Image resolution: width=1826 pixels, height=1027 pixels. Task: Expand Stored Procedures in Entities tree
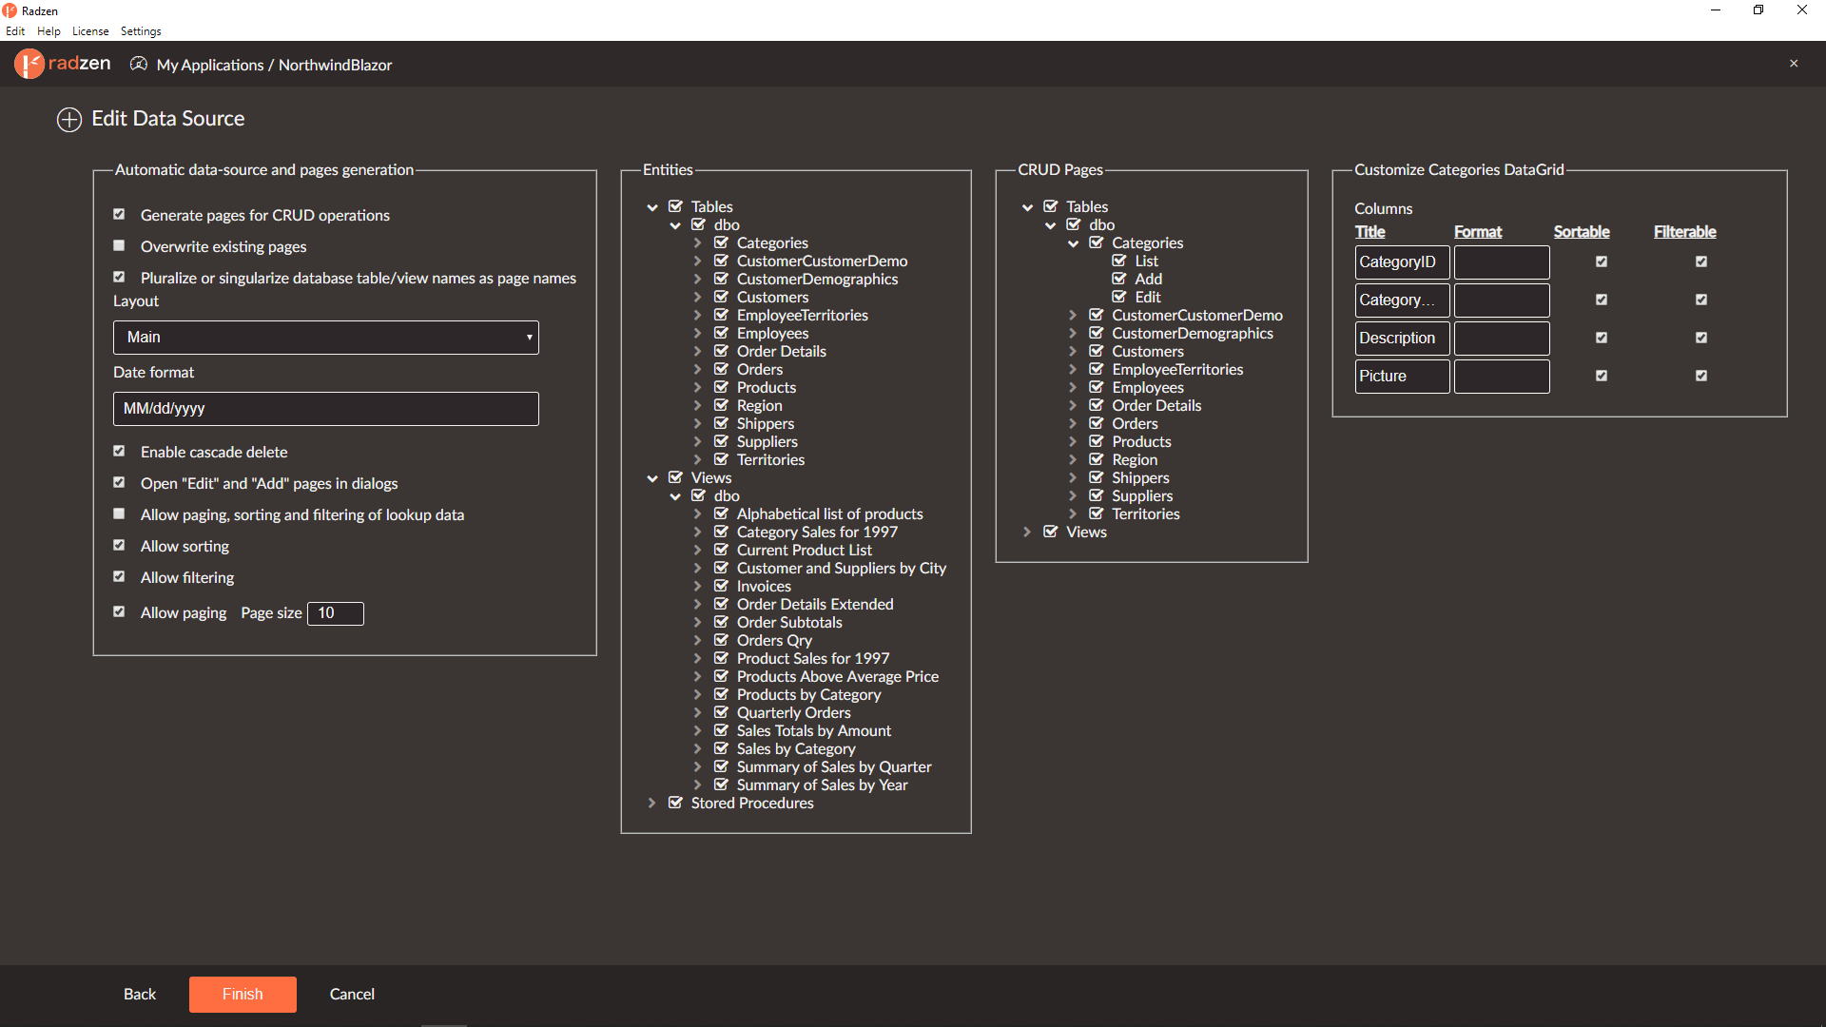click(652, 804)
